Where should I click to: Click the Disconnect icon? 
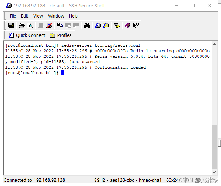point(49,26)
